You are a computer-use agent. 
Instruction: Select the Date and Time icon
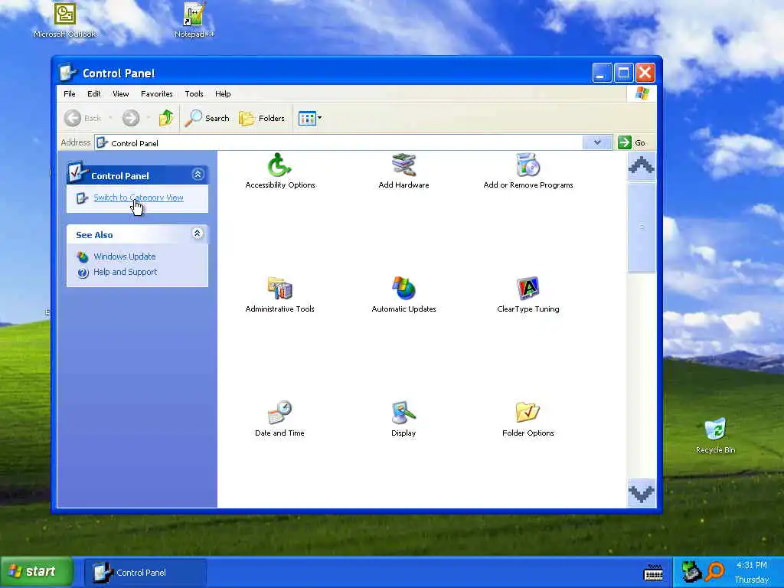click(279, 413)
